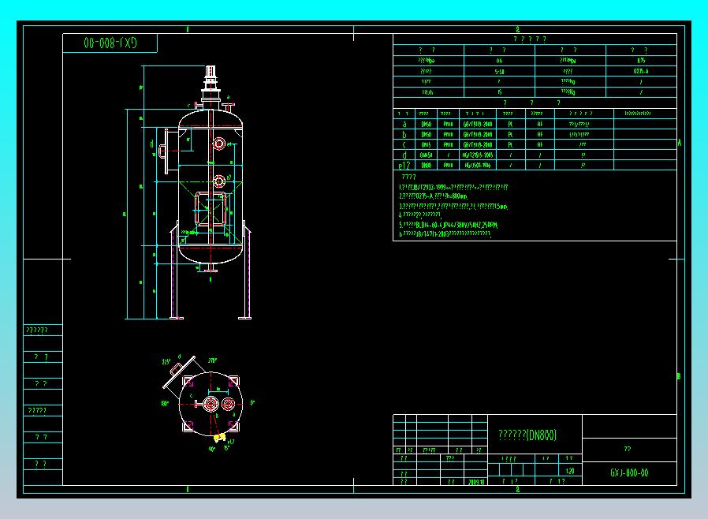708x519 pixels.
Task: Select the mirrored GXJ-800-00 label box at top left
Action: click(110, 43)
